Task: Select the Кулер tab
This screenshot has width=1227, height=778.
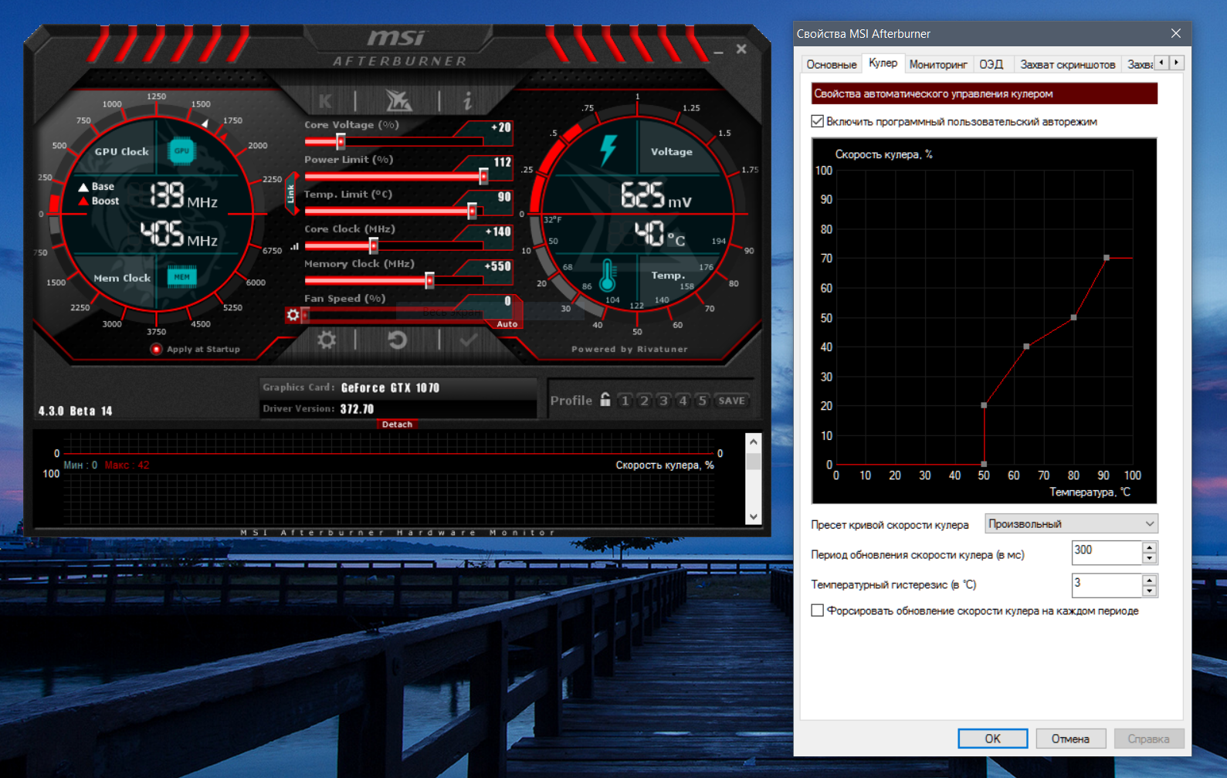Action: [x=883, y=63]
